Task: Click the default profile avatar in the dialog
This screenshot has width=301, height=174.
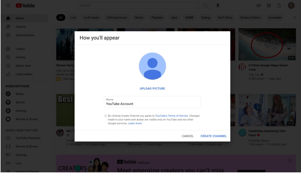Action: [152, 66]
